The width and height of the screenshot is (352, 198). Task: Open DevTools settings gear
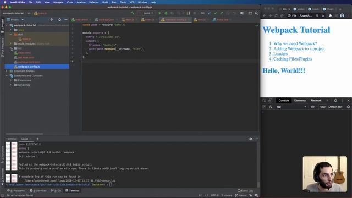coord(335,101)
